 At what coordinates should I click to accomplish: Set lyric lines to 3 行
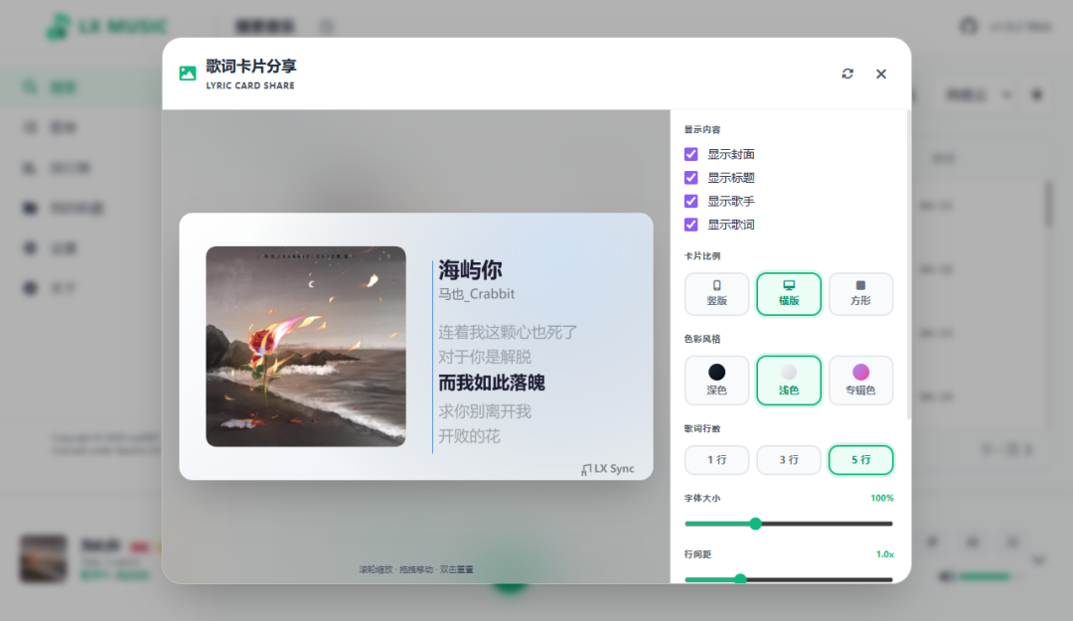pyautogui.click(x=788, y=459)
